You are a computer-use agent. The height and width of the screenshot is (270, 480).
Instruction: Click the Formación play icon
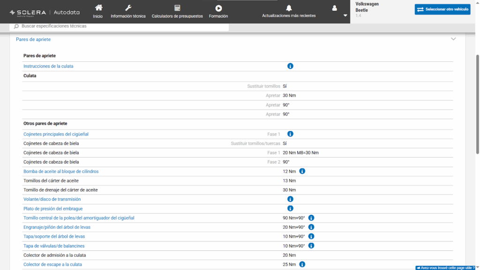click(218, 8)
